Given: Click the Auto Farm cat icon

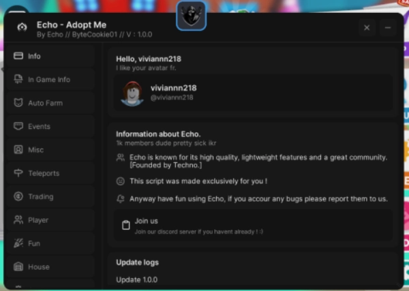Looking at the screenshot, I should pos(18,103).
